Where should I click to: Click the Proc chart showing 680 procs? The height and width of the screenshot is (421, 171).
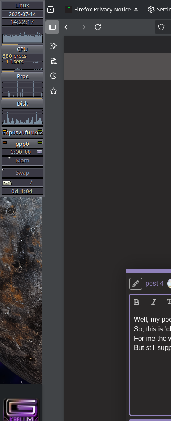click(x=22, y=62)
